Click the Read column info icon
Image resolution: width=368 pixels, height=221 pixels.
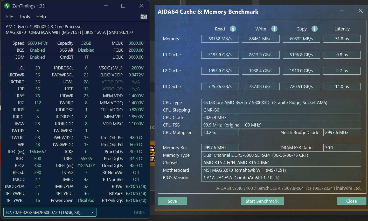pos(233,29)
